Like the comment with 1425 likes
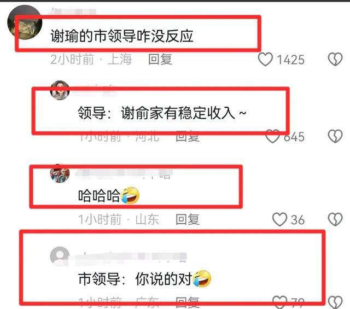 click(x=265, y=60)
